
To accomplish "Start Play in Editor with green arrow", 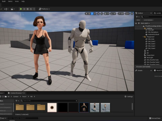I will (x=21, y=9).
